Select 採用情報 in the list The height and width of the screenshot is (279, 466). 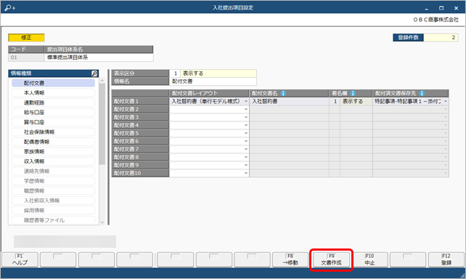click(53, 211)
